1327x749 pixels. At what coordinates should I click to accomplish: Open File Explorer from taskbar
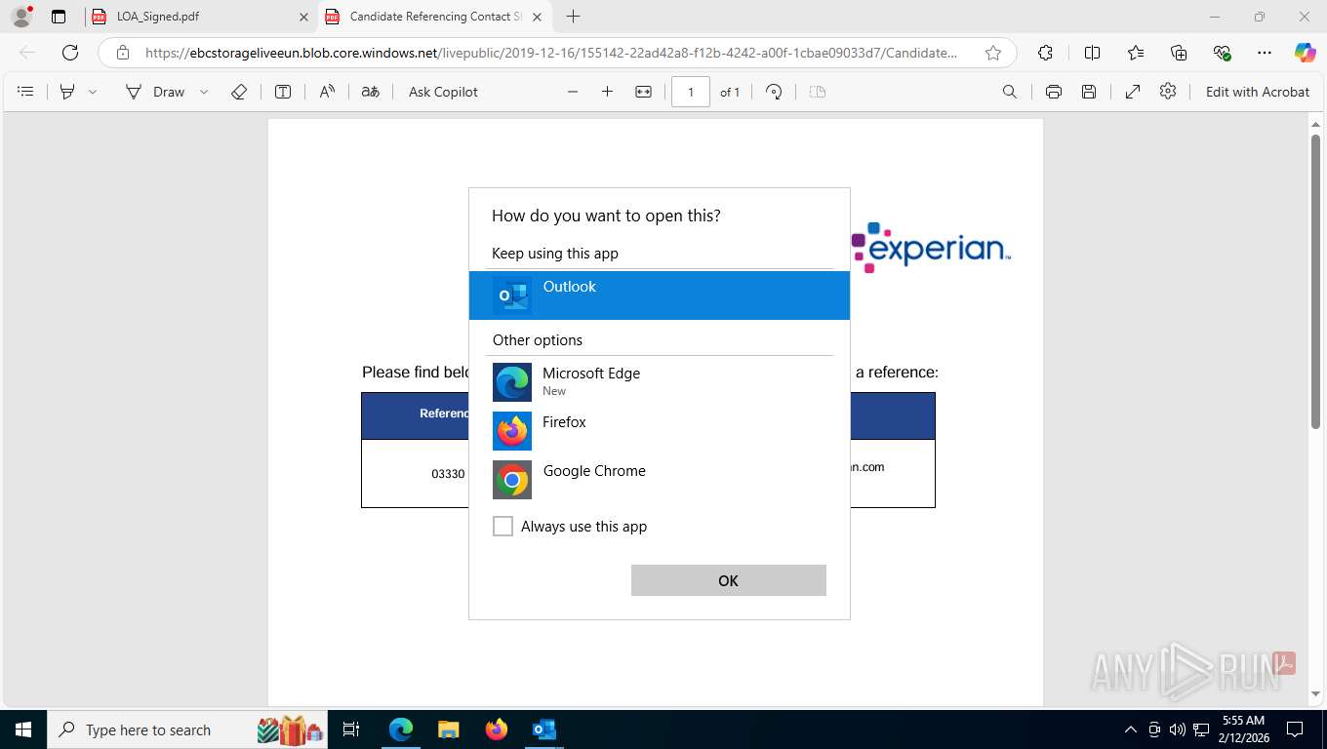click(x=448, y=729)
